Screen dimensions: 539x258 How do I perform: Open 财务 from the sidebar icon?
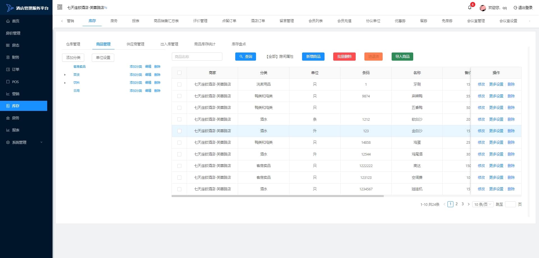[x=8, y=57]
